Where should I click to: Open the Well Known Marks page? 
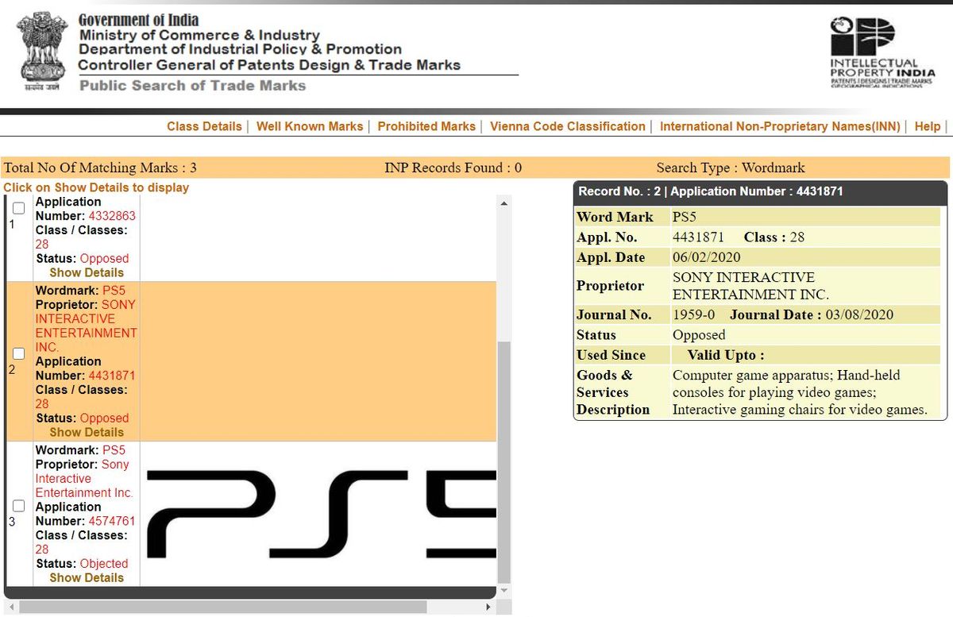[310, 126]
